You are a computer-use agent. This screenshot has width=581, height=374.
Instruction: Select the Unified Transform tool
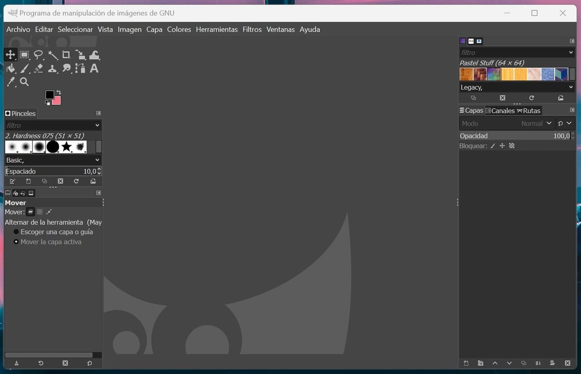tap(80, 55)
